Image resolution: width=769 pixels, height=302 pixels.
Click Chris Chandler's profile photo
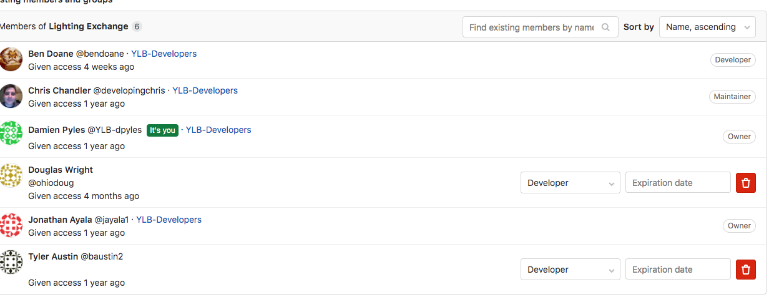[11, 96]
